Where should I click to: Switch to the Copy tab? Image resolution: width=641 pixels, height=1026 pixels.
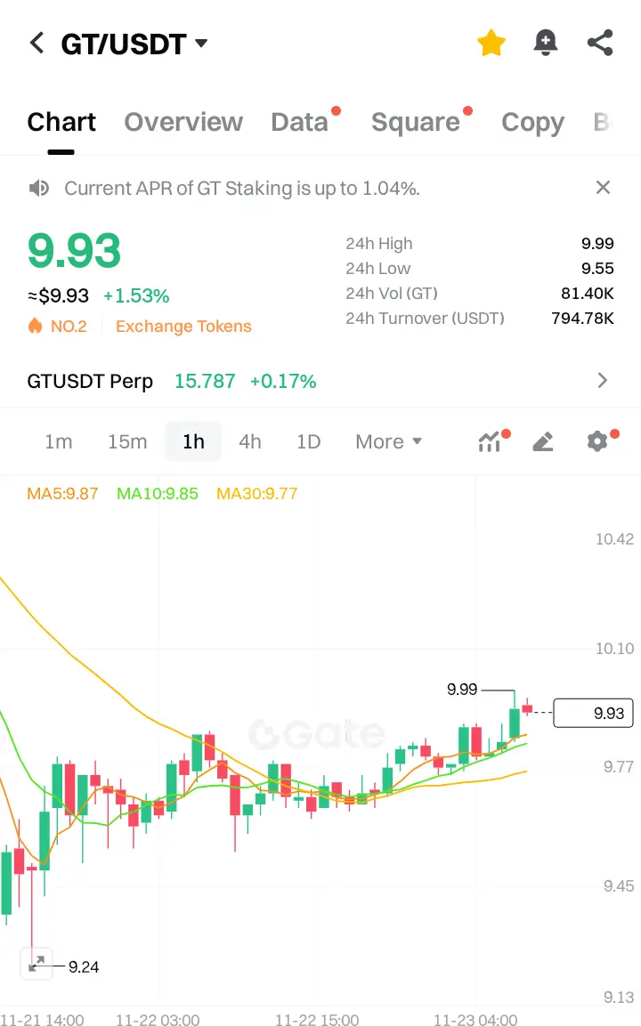[x=532, y=122]
